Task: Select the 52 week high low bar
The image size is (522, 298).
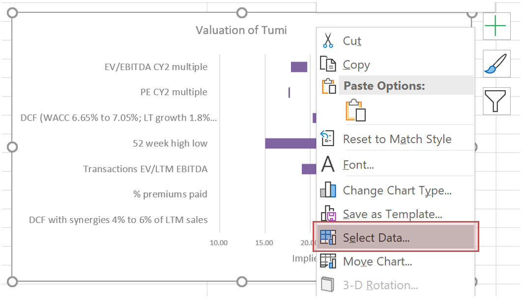Action: (x=290, y=143)
